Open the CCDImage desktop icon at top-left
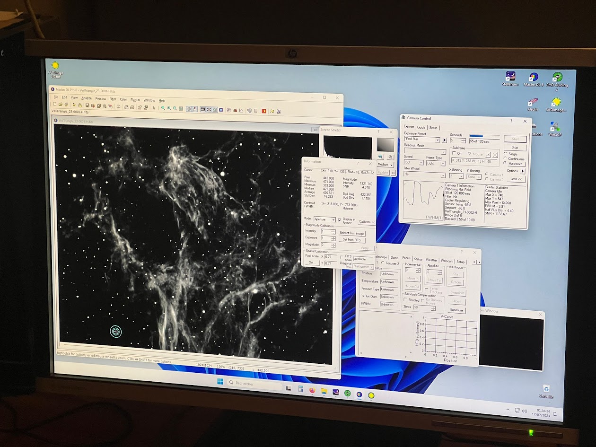Screen dimensions: 596x447 point(55,66)
